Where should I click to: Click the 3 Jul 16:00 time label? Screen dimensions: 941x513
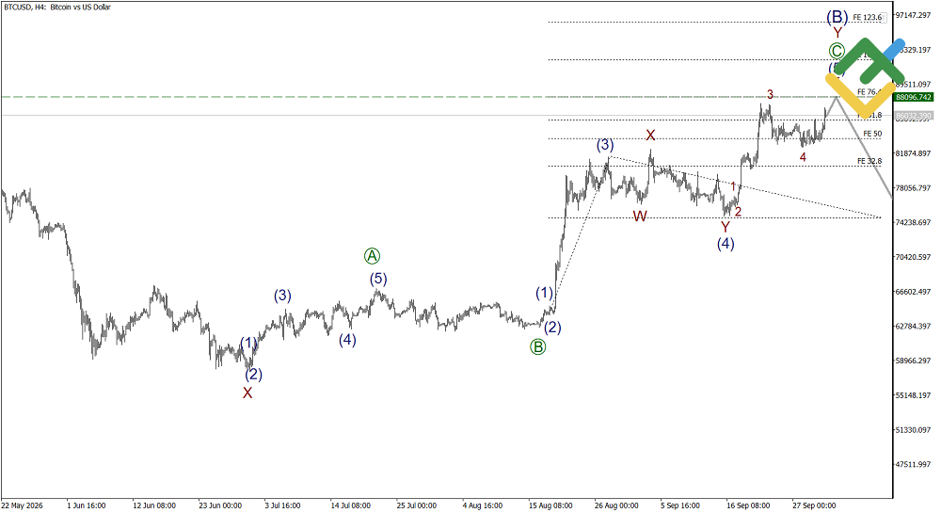click(282, 505)
